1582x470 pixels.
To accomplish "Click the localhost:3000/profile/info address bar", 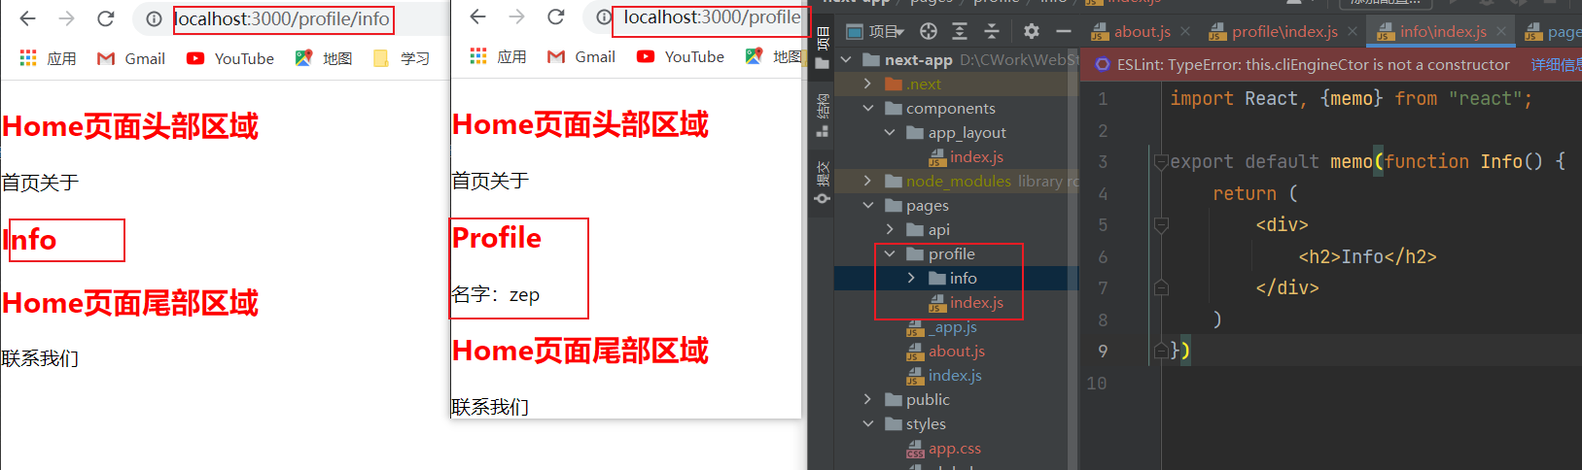I will (283, 18).
